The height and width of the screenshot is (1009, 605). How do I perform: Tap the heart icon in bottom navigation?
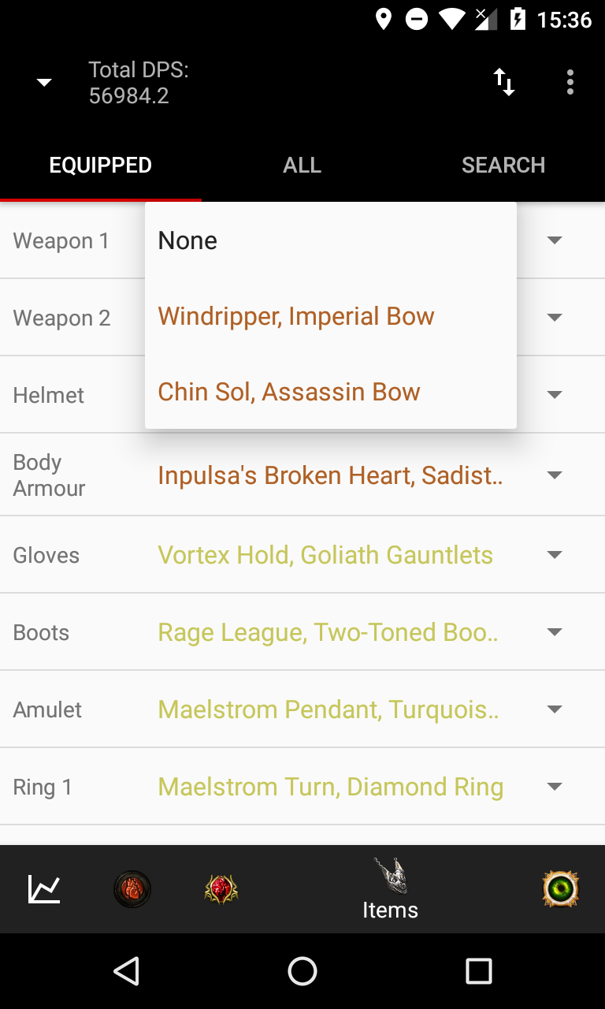[132, 889]
